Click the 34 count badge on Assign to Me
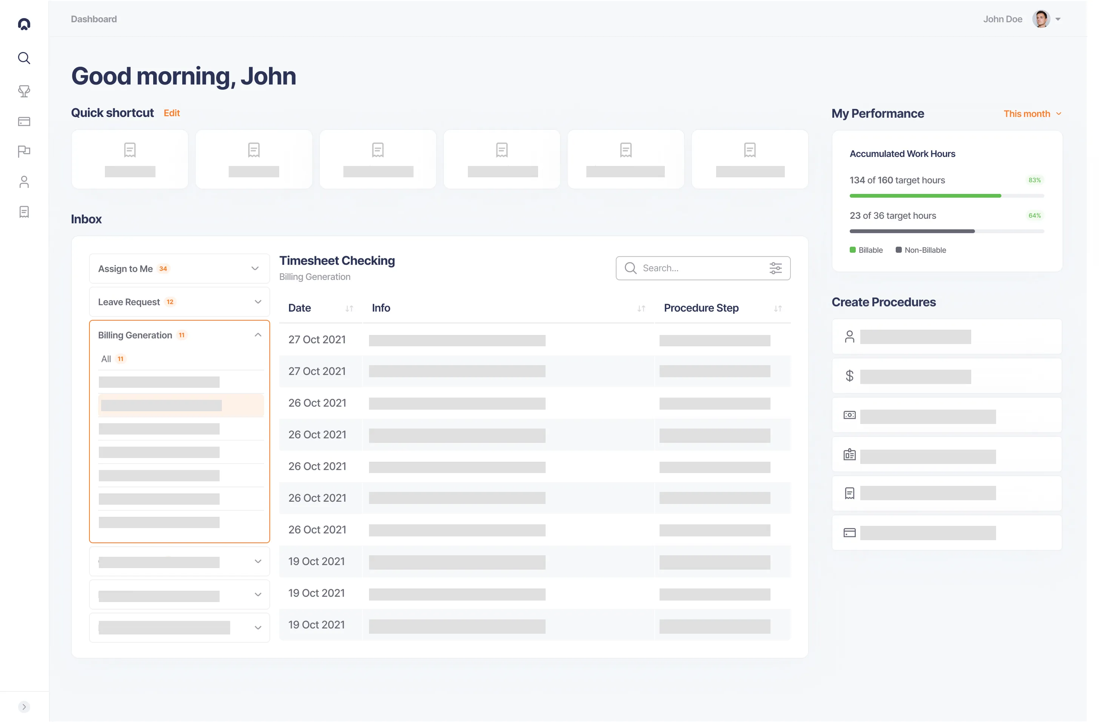Screen dimensions: 1101x722 (163, 268)
